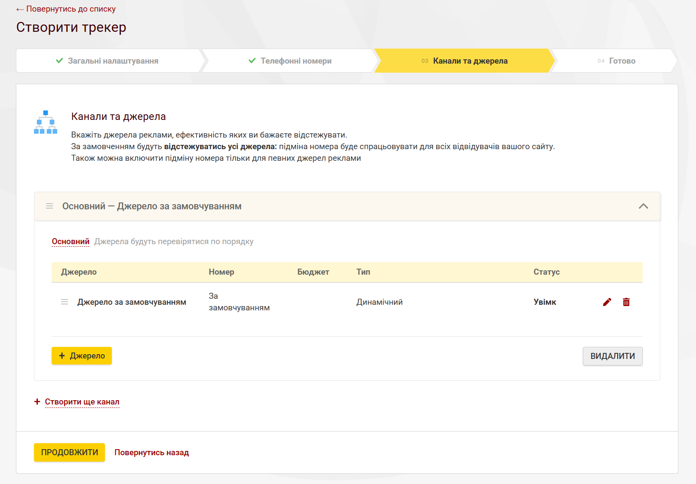696x484 pixels.
Task: Open the Телефонні номери step
Action: click(290, 61)
